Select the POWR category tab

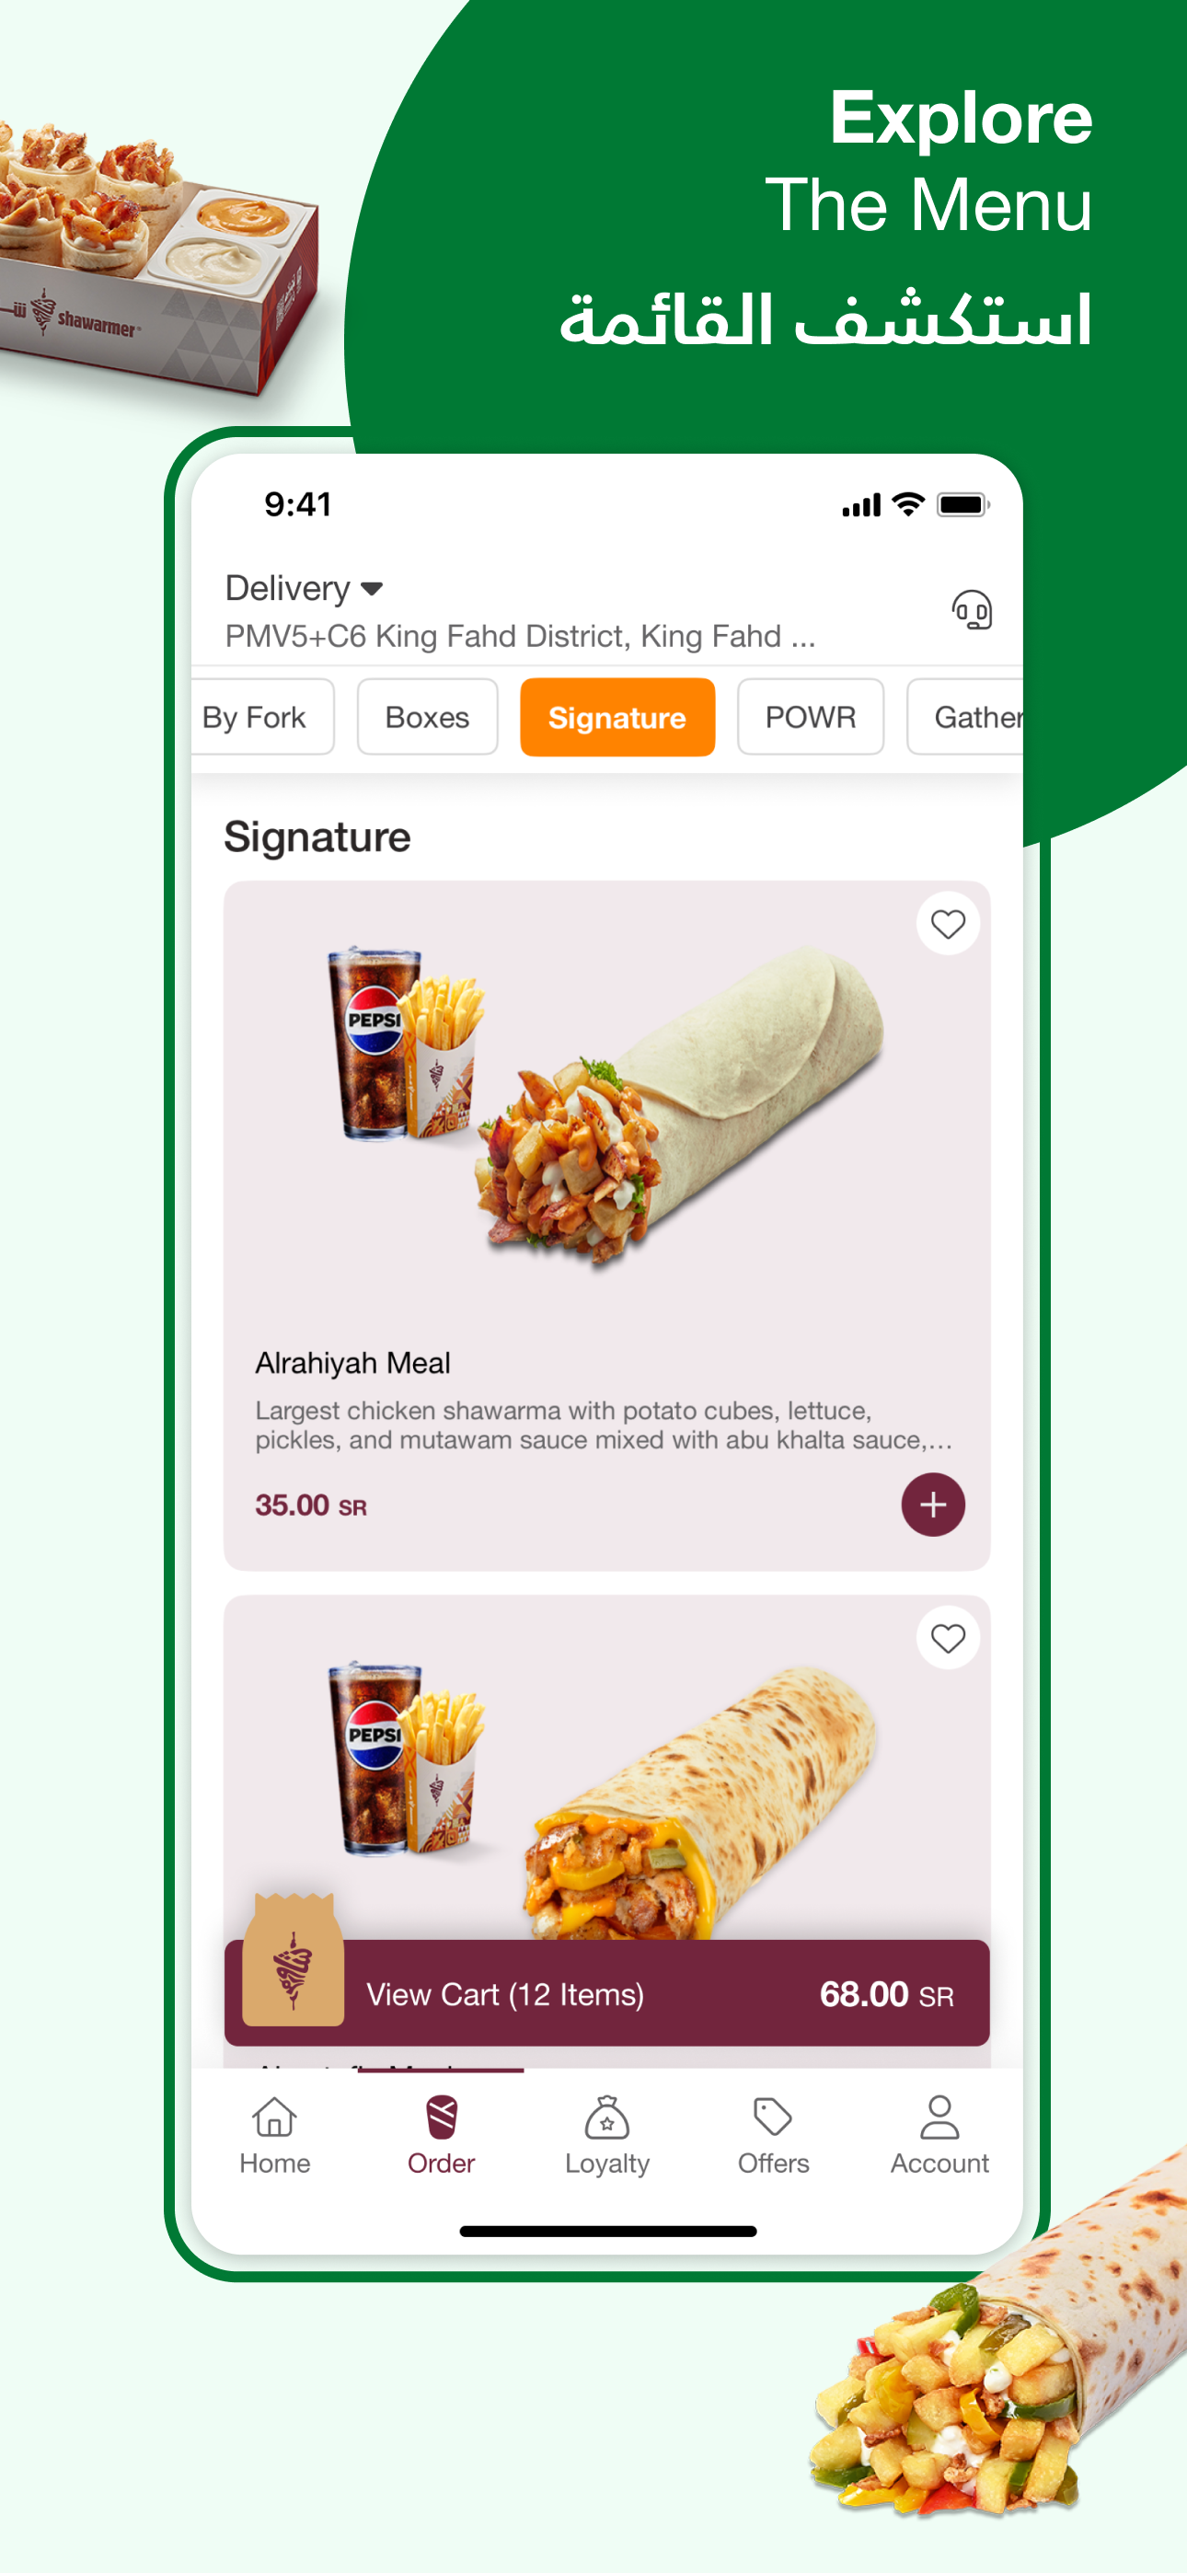pyautogui.click(x=811, y=717)
